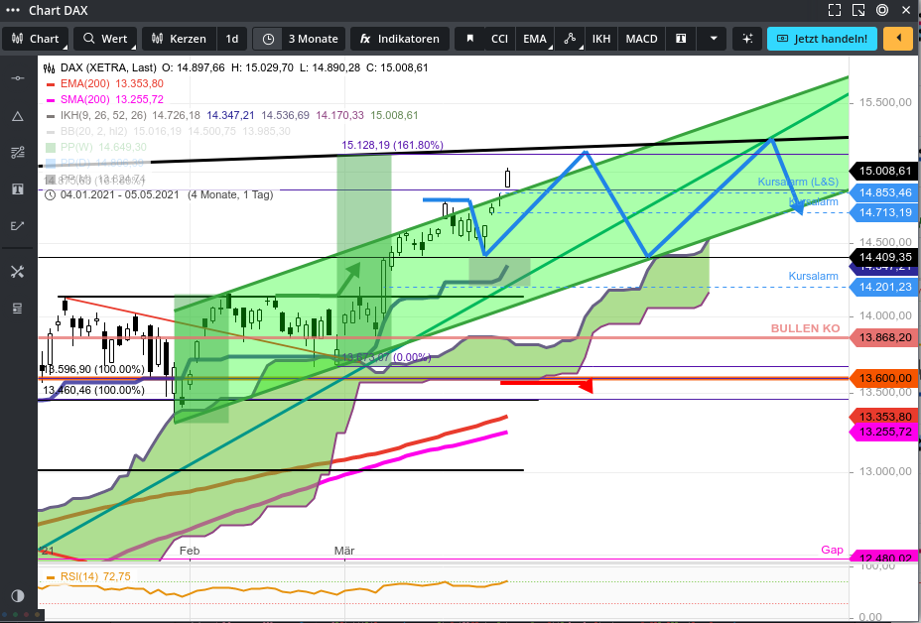Toggle SMA(200) legend entry
Viewport: 921px width, 623px height.
pyautogui.click(x=104, y=99)
